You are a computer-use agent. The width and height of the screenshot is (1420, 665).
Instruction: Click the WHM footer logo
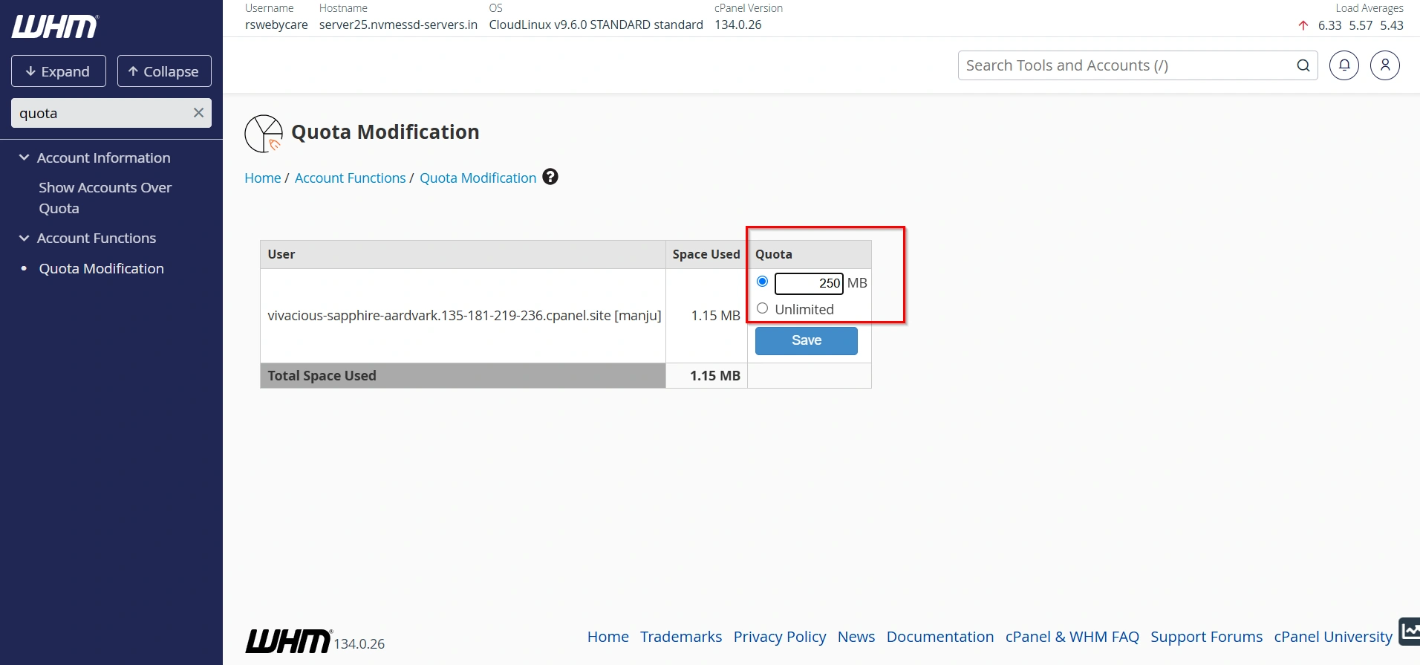tap(288, 640)
